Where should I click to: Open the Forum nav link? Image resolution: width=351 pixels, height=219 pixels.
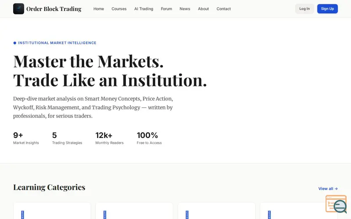pyautogui.click(x=166, y=9)
